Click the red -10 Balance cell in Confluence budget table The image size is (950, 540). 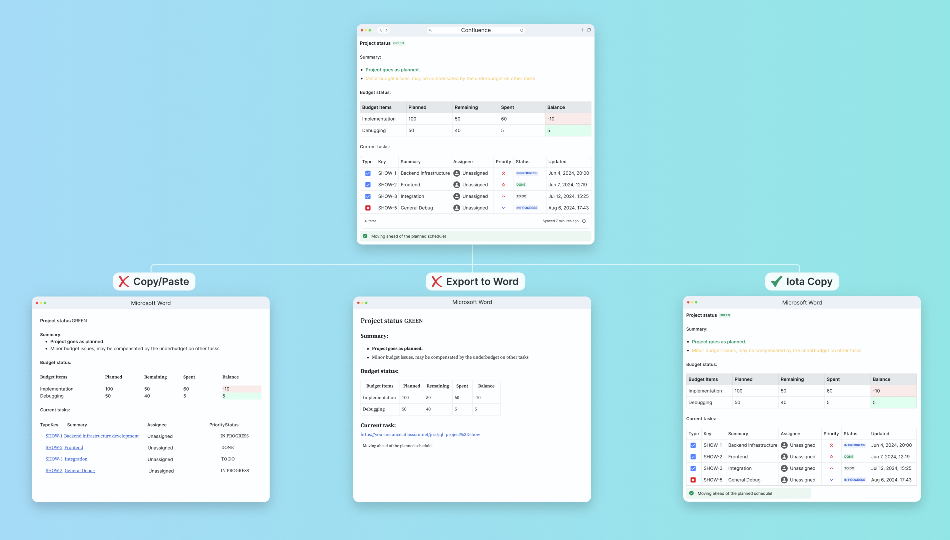click(x=568, y=119)
